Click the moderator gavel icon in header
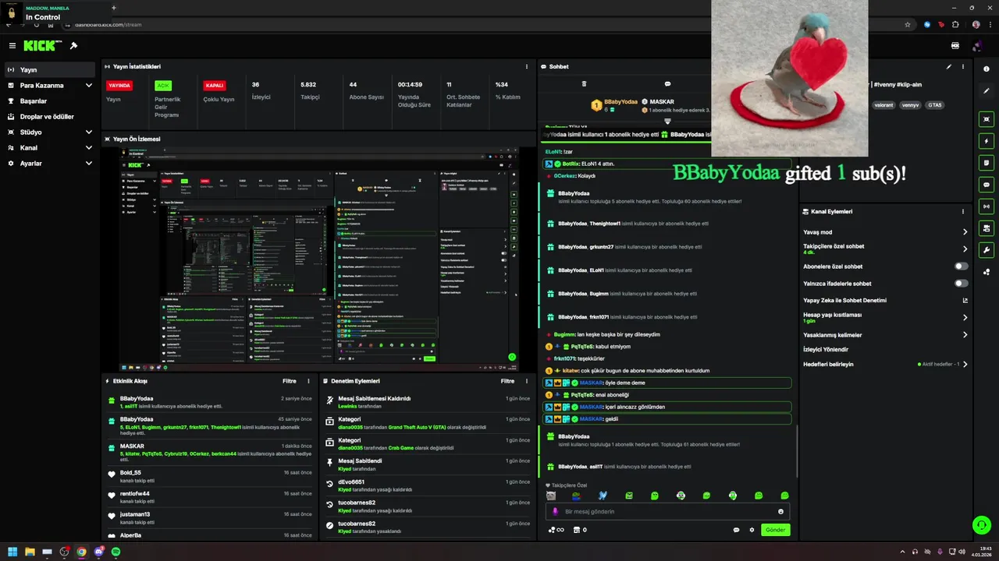The height and width of the screenshot is (561, 999). click(73, 46)
